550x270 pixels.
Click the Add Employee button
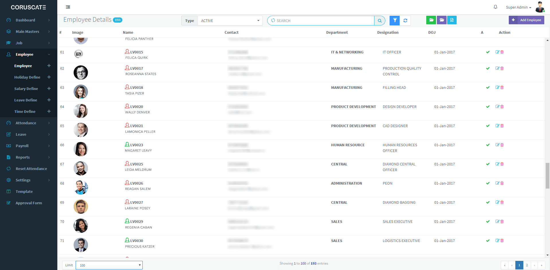pyautogui.click(x=527, y=20)
